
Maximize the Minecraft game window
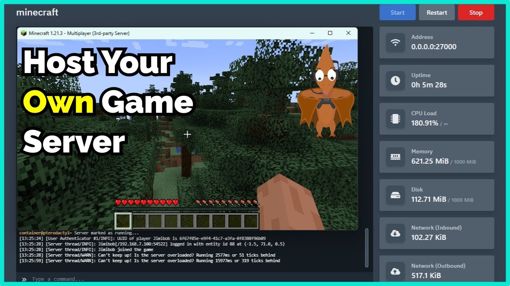click(x=330, y=33)
